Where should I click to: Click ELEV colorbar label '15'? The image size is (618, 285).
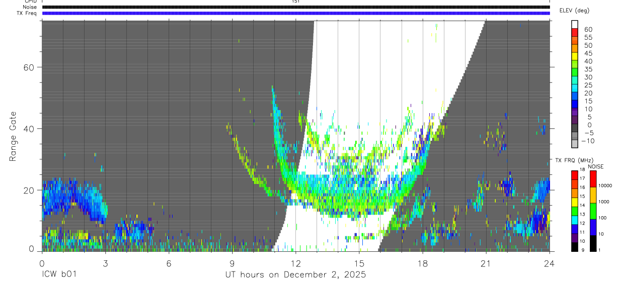tap(588, 101)
